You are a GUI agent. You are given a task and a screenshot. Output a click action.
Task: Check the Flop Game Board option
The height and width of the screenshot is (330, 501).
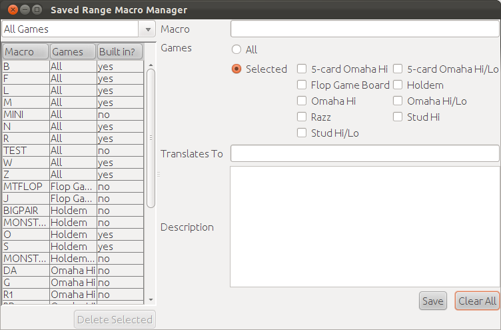pyautogui.click(x=302, y=85)
